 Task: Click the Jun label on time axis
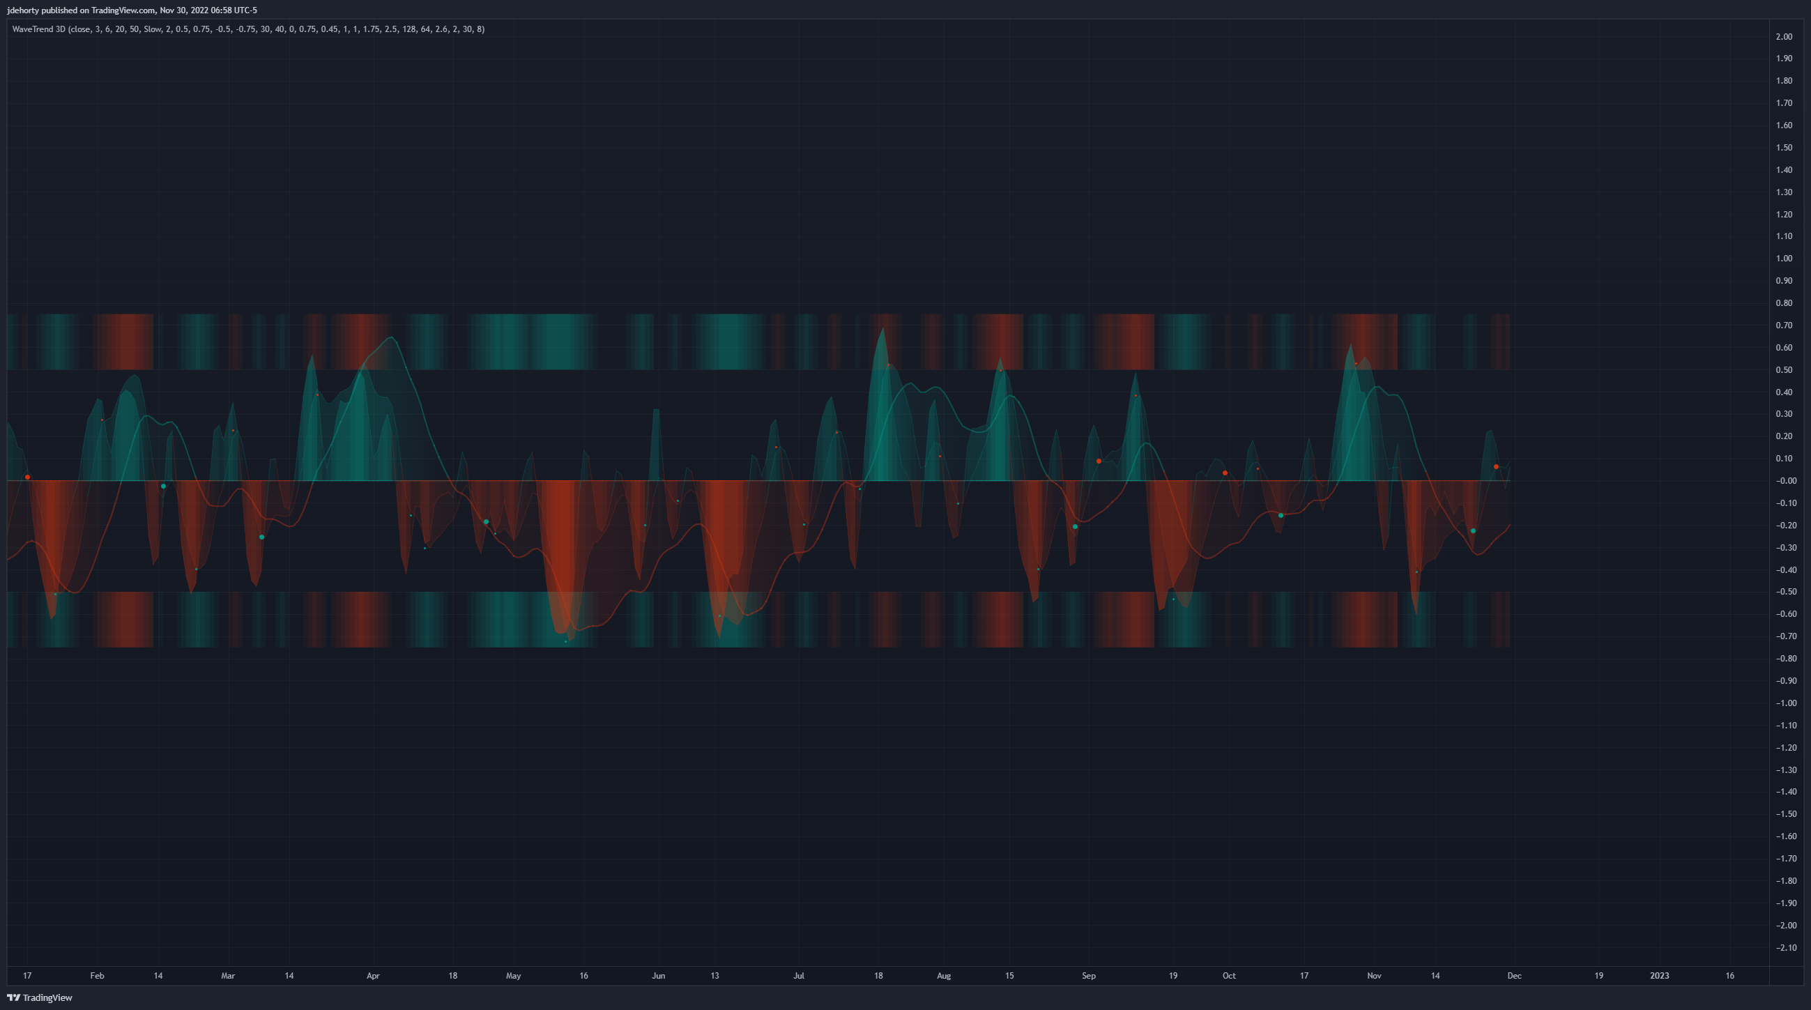click(658, 976)
